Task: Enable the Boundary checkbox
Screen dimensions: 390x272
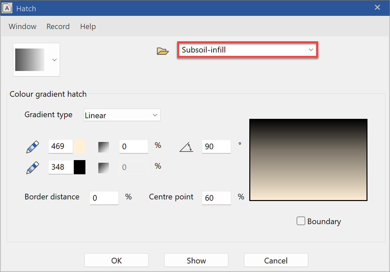Action: (x=301, y=221)
